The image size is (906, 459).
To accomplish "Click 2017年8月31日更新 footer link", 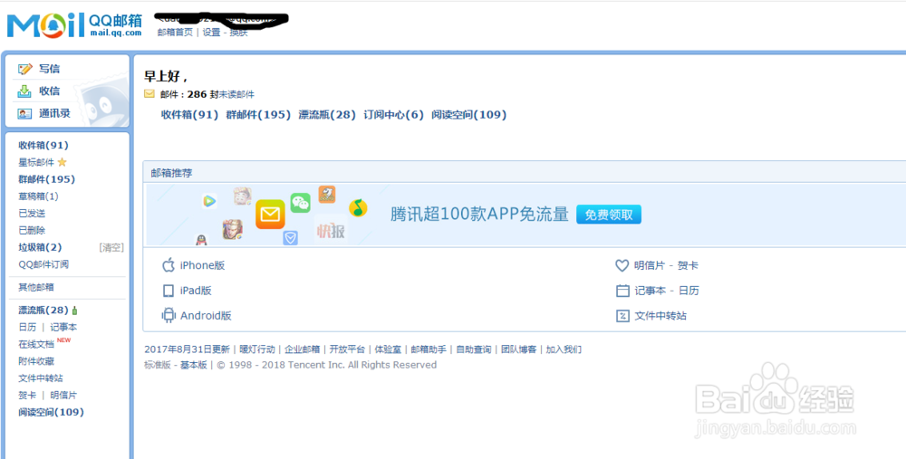I will [187, 349].
